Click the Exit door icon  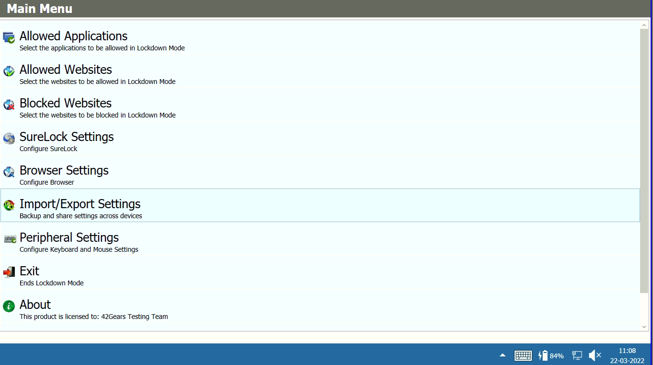coord(9,272)
